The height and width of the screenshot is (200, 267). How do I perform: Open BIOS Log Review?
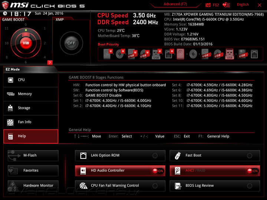[x=215, y=186]
